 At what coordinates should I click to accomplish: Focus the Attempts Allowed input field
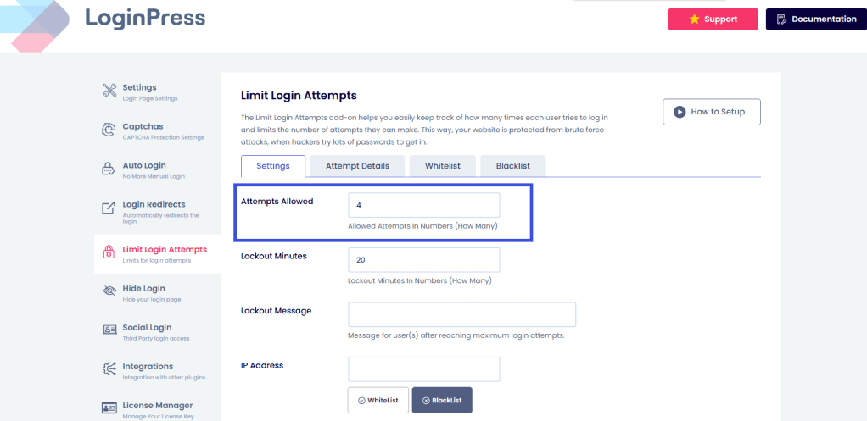pyautogui.click(x=423, y=205)
